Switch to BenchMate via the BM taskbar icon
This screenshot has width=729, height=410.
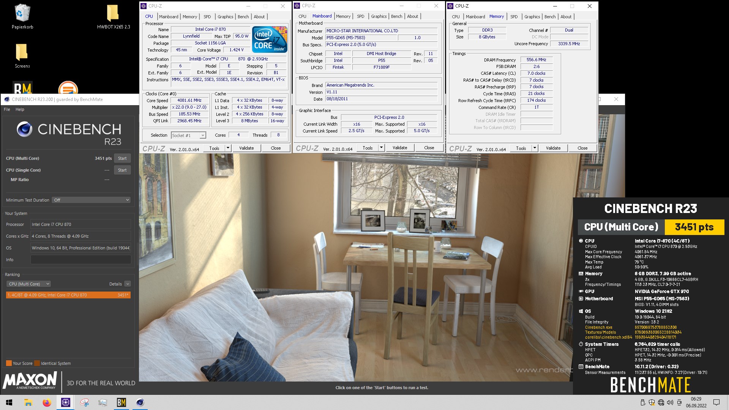(121, 402)
